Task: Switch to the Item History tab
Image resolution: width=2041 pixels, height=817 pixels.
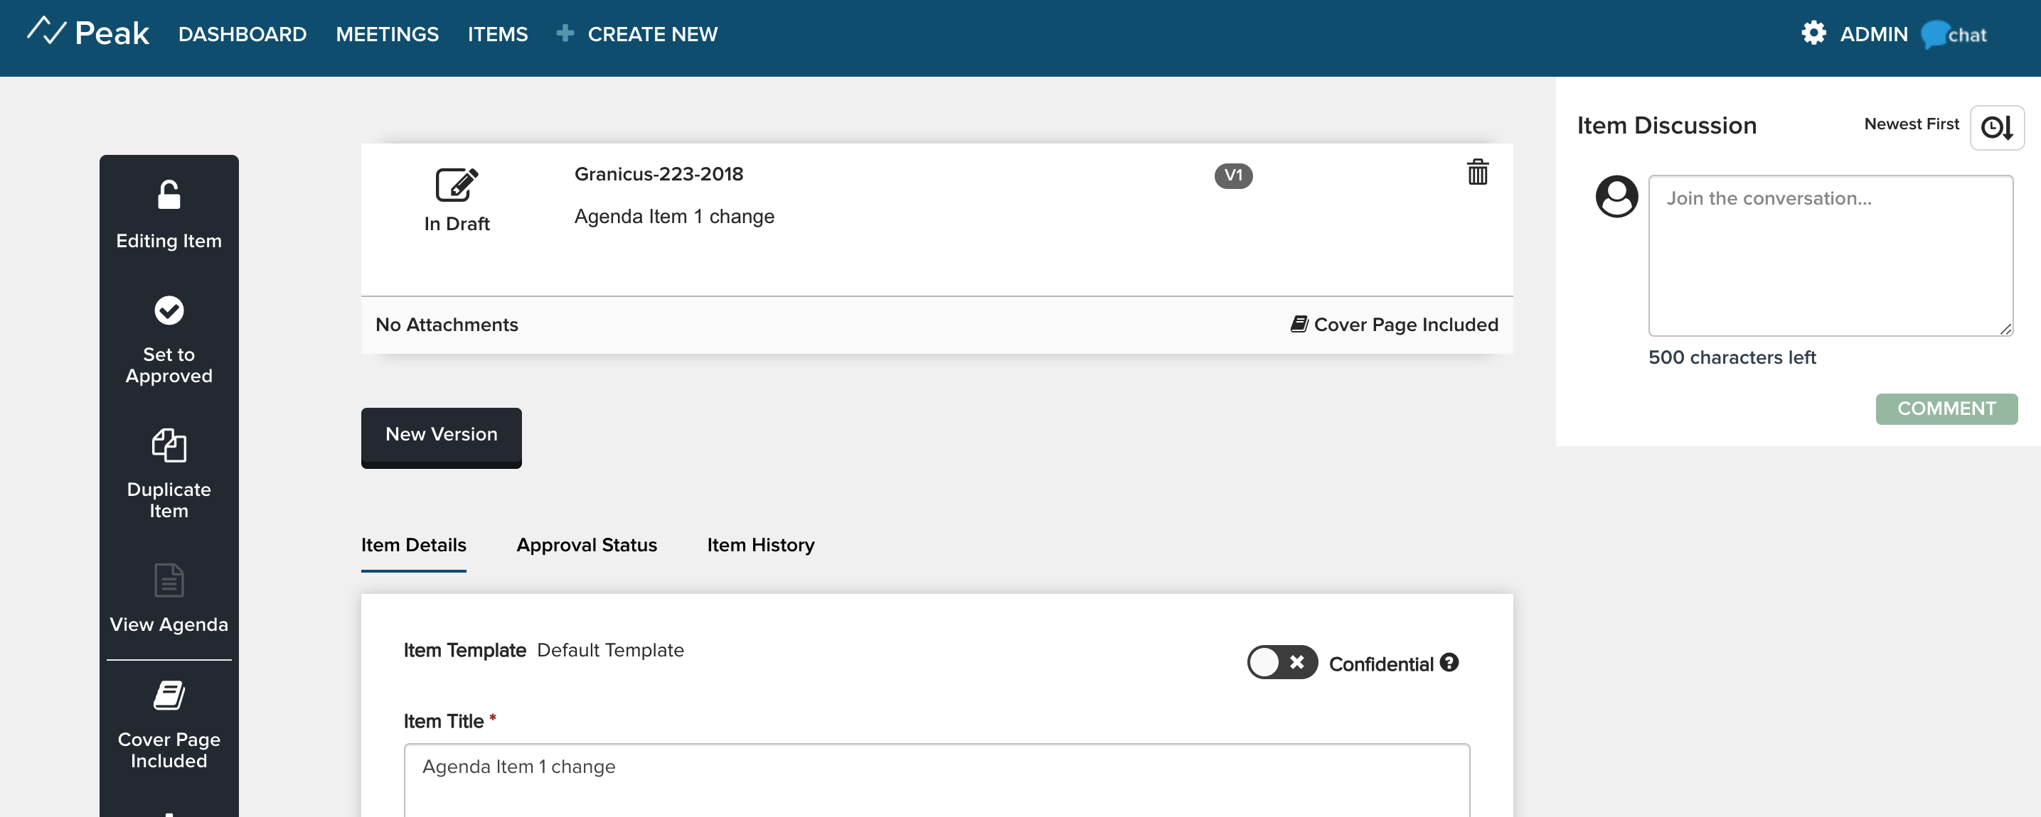Action: pyautogui.click(x=762, y=545)
